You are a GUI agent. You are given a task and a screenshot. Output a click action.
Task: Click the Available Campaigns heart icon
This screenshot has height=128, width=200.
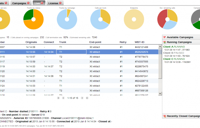(x=164, y=37)
